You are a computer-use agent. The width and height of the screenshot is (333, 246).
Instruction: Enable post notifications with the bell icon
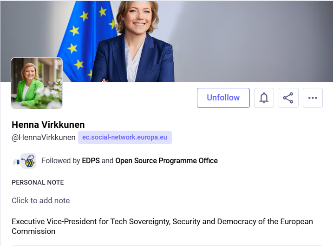(x=264, y=98)
